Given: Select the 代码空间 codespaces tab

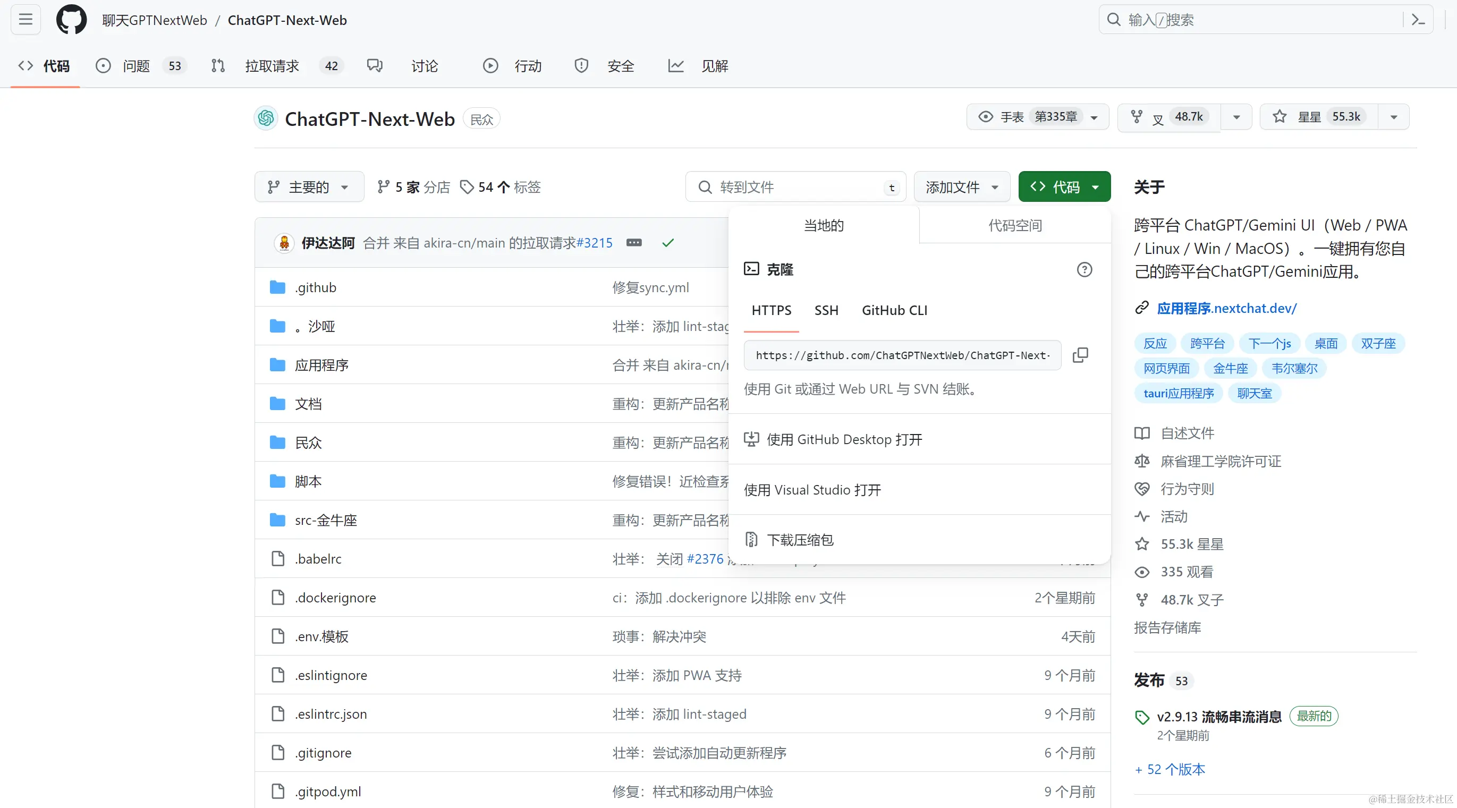Looking at the screenshot, I should [1015, 225].
